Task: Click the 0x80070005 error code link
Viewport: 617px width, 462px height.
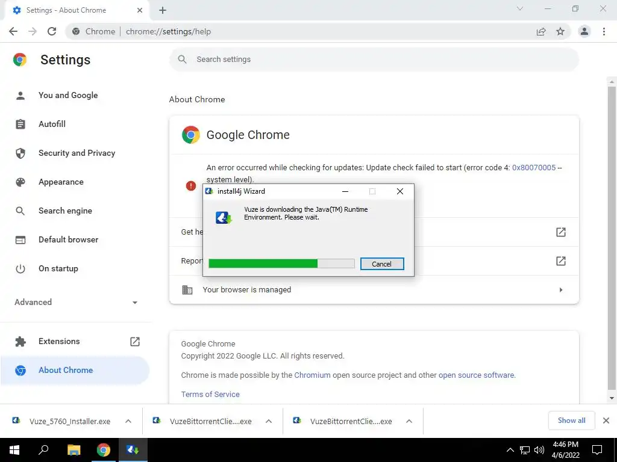Action: click(x=534, y=168)
